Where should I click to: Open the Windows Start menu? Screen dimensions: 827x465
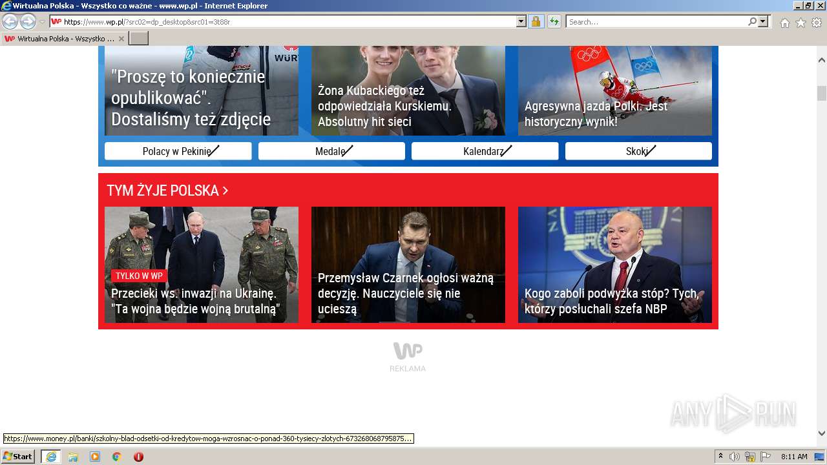[17, 456]
